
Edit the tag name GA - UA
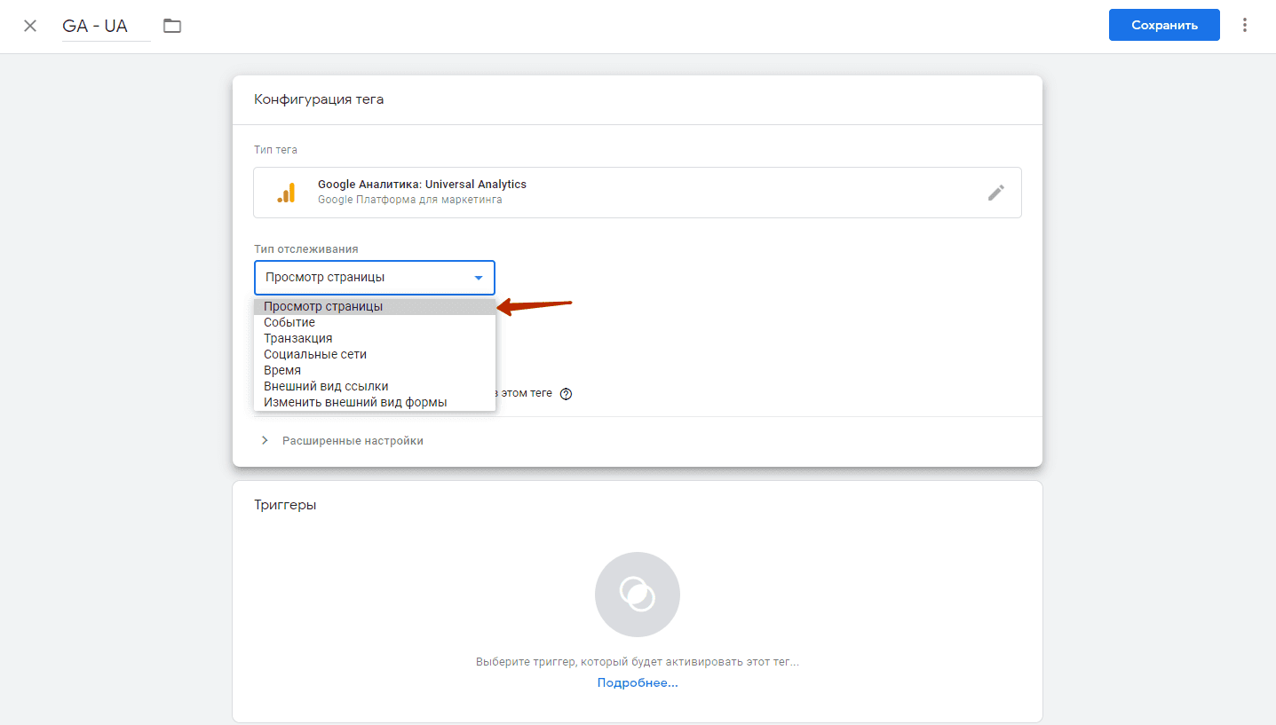coord(106,27)
